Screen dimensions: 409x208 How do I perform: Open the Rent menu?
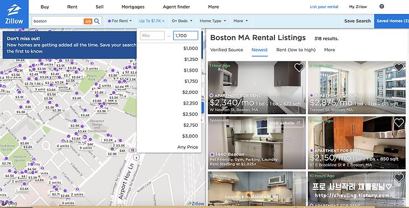pos(72,7)
